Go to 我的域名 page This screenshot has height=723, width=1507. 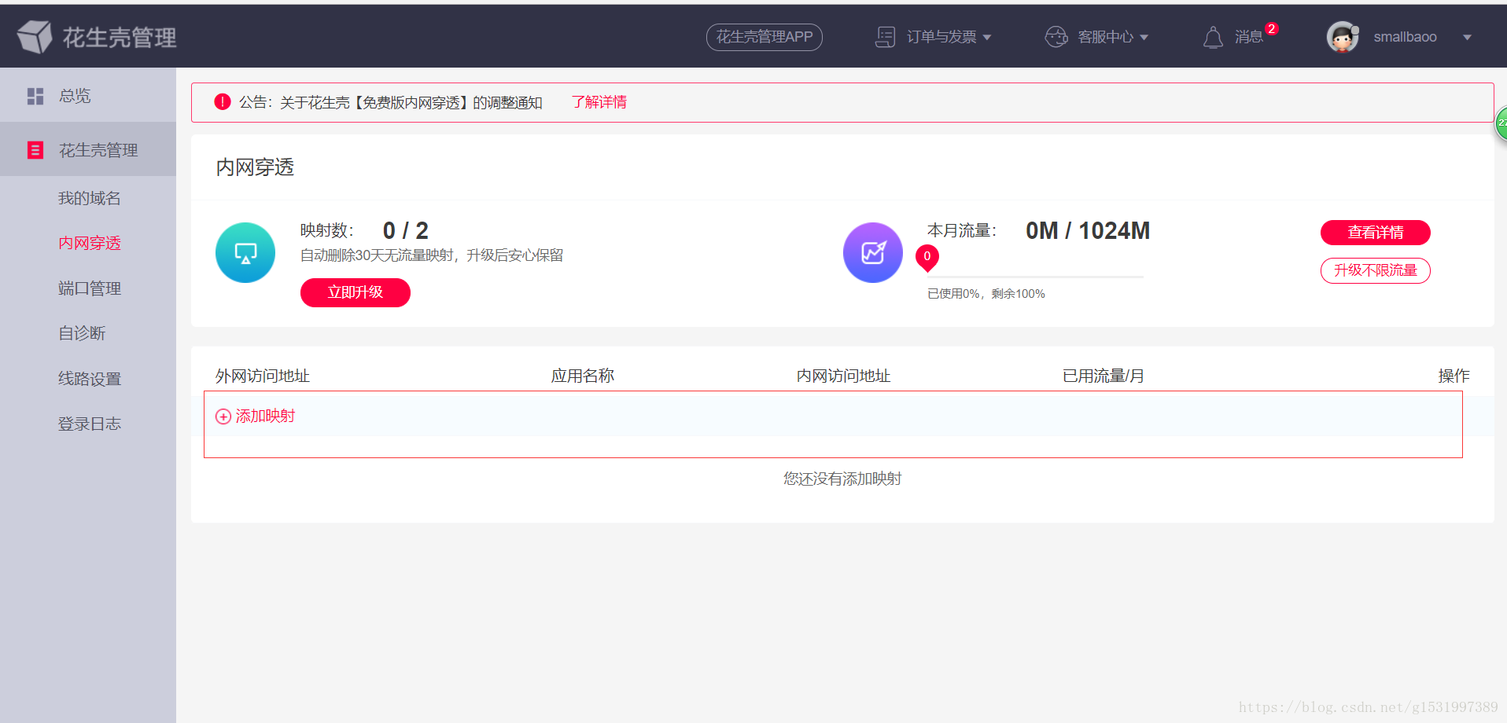coord(90,198)
